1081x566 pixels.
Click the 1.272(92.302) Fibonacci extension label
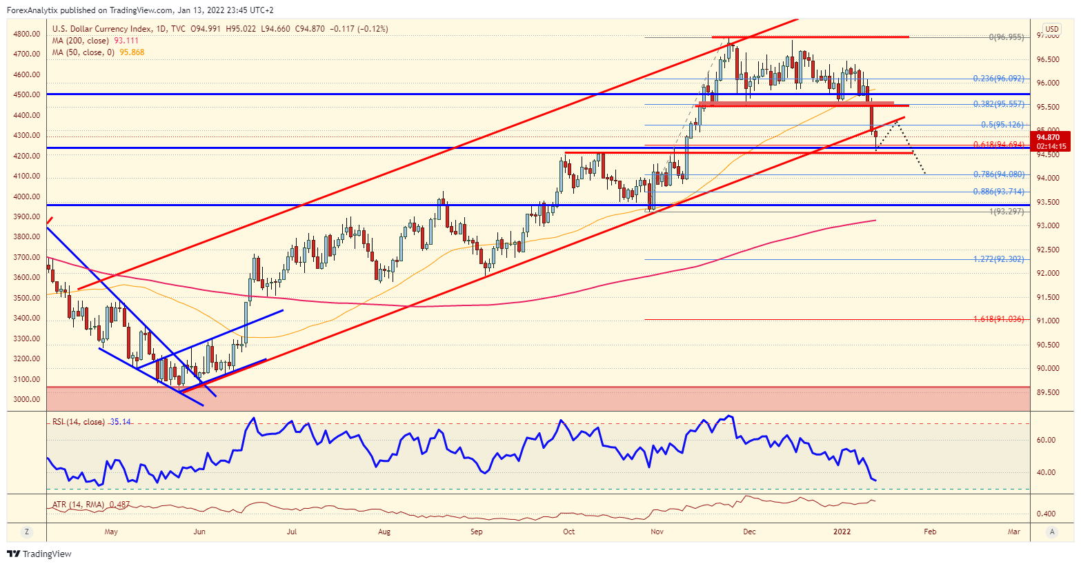click(x=998, y=259)
